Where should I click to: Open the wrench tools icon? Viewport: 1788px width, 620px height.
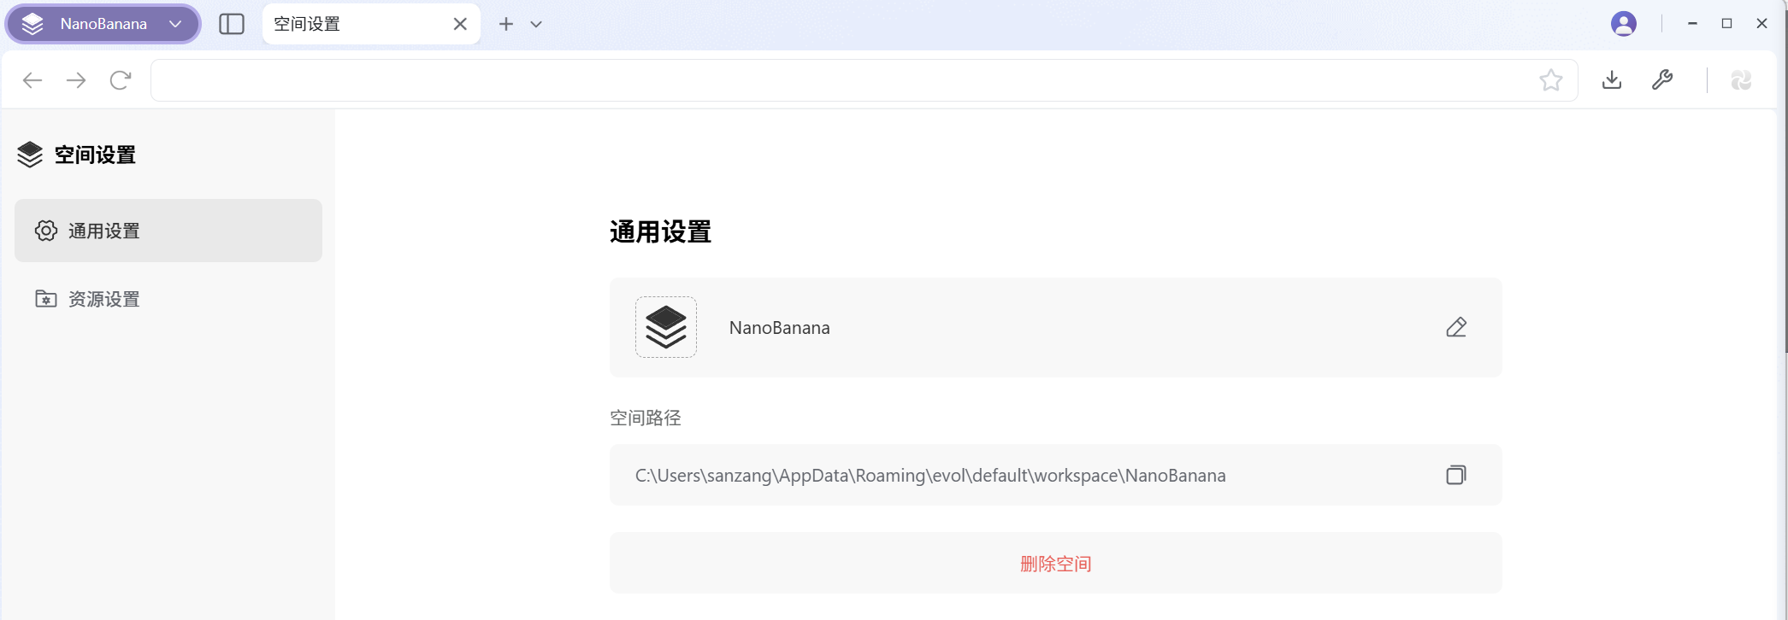pyautogui.click(x=1661, y=80)
